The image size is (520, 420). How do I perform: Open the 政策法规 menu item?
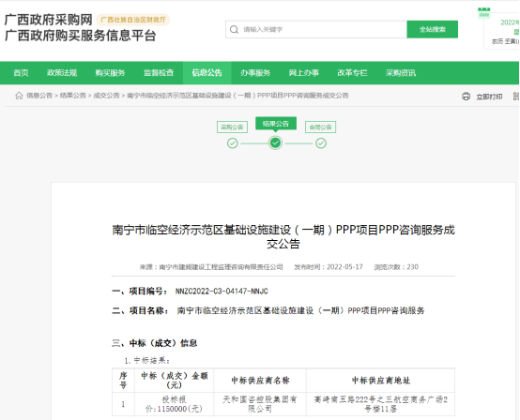[x=62, y=73]
